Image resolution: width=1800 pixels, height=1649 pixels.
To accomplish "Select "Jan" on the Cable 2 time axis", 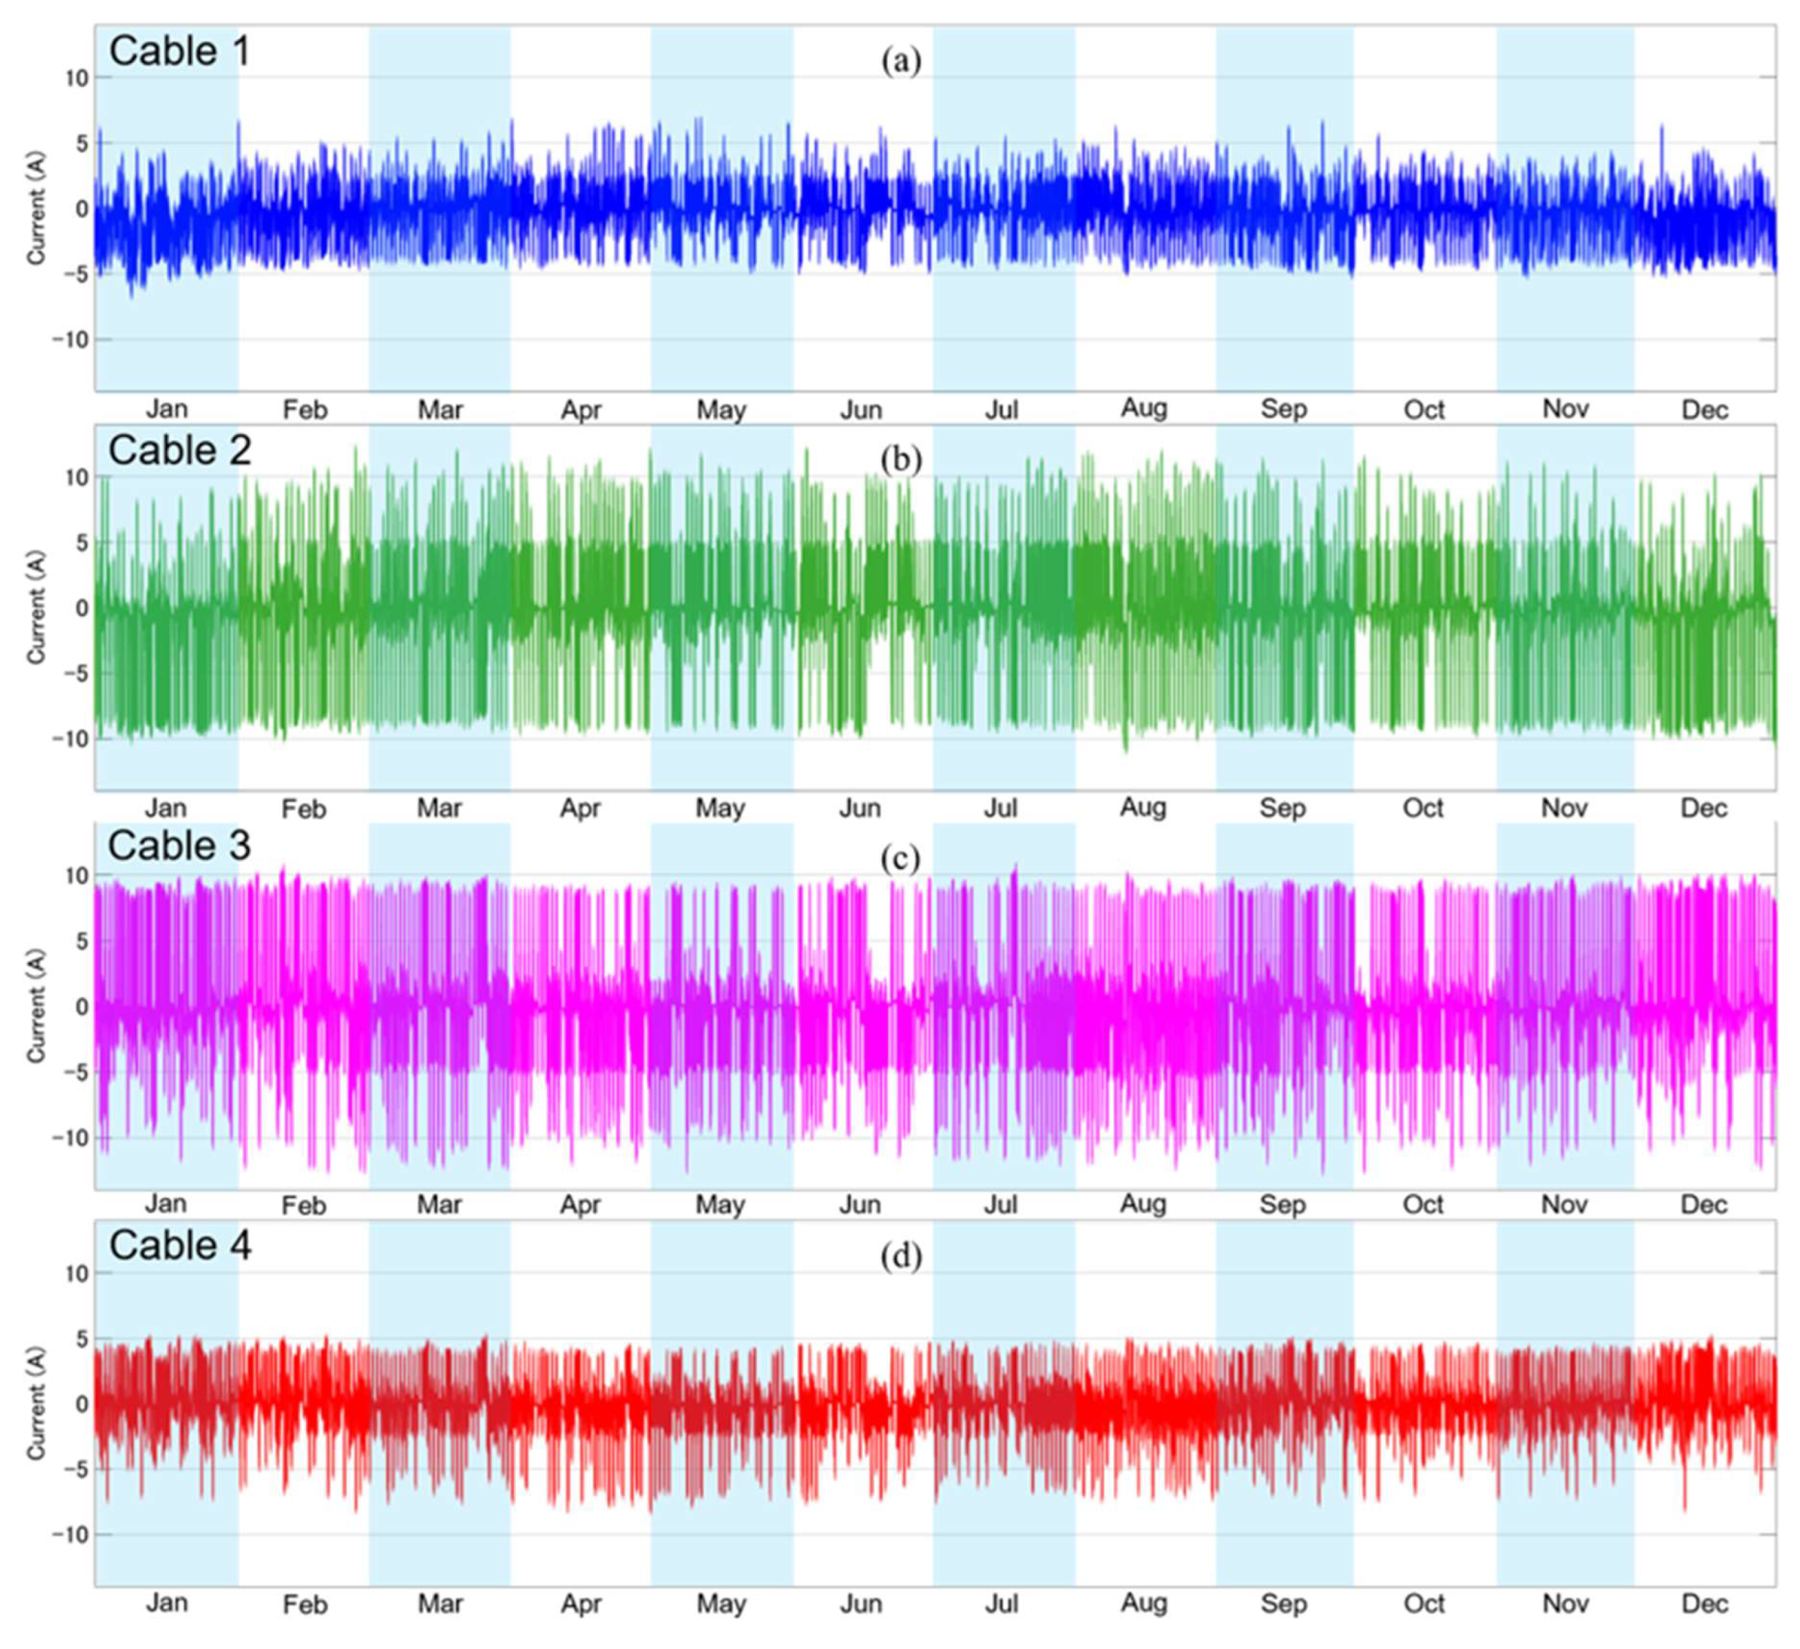I will [166, 808].
